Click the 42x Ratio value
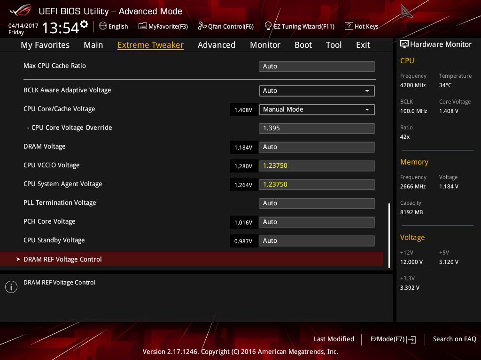The height and width of the screenshot is (360, 481). (405, 137)
